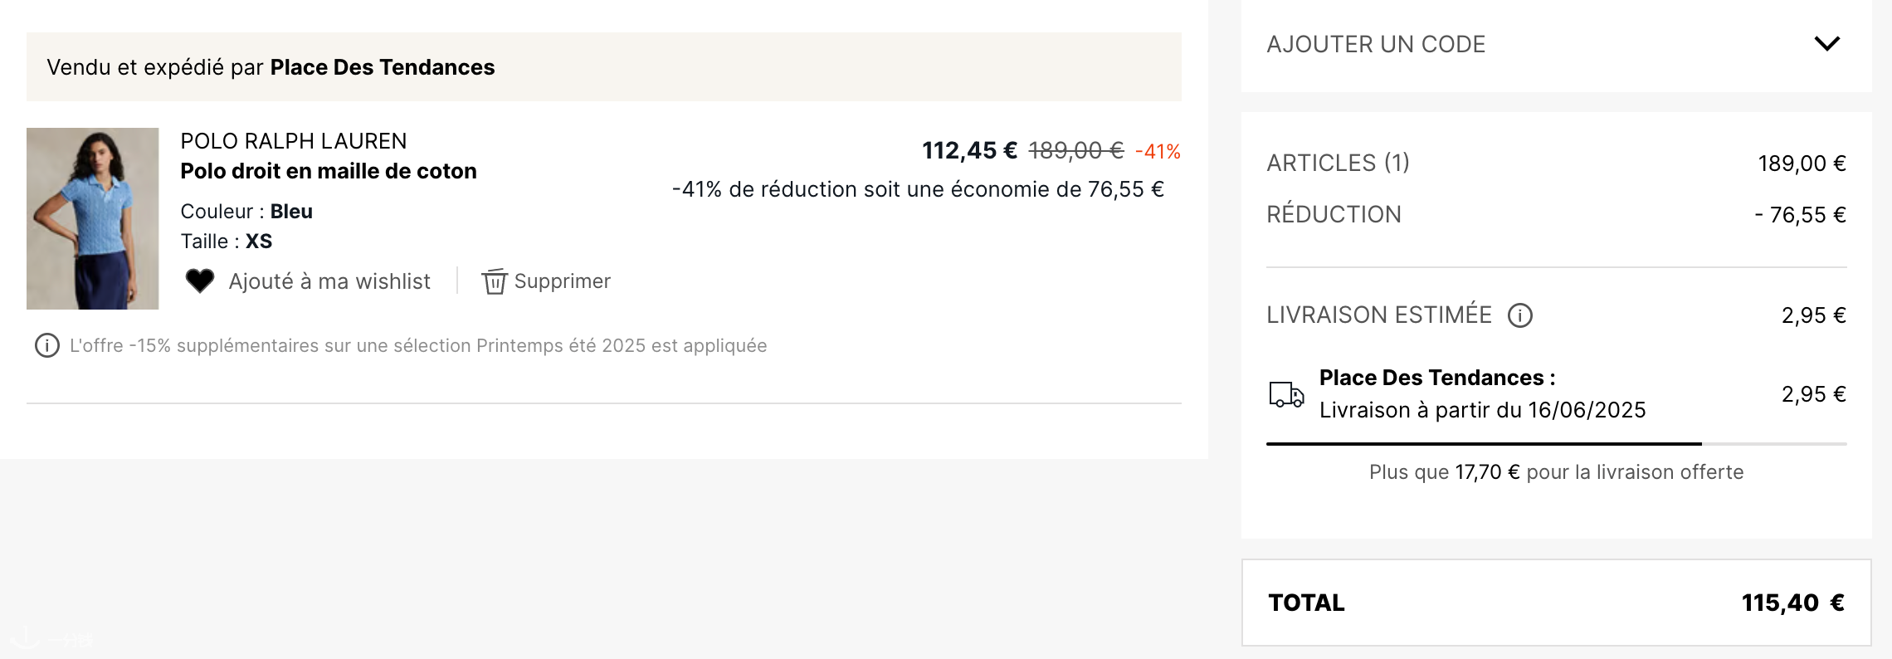1892x659 pixels.
Task: Click the info icon beside the -15% offer
Action: (x=47, y=345)
